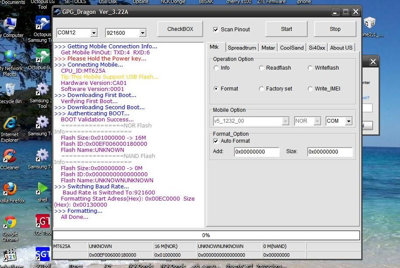Select the Recycle Bin icon
This screenshot has height=268, width=400.
10,90
